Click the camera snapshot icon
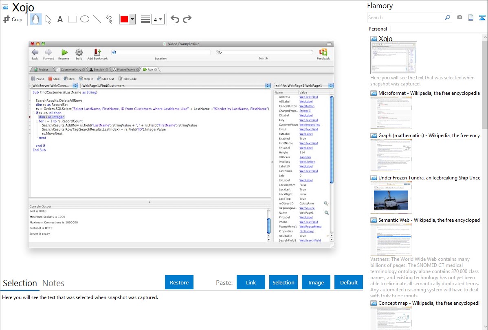 coord(459,17)
